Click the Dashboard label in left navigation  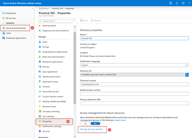click(11, 13)
